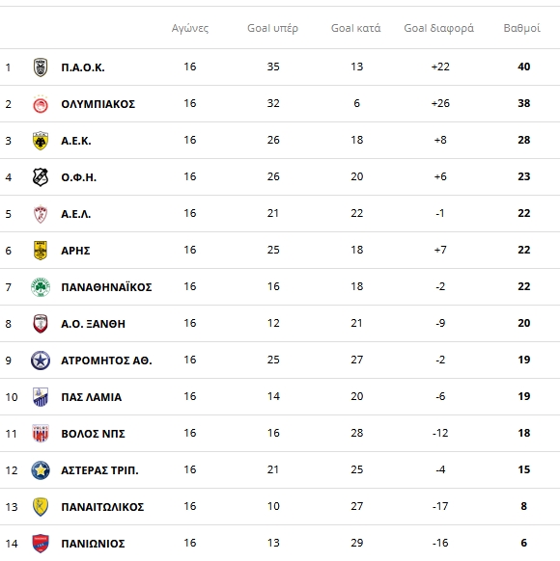Click the ΠΑΣ ΛΑΜΙΑ team name
This screenshot has width=560, height=561.
tap(92, 397)
